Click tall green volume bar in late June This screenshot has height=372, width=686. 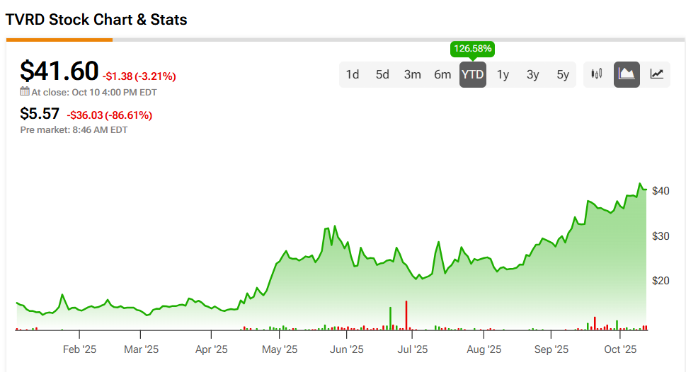pyautogui.click(x=390, y=318)
